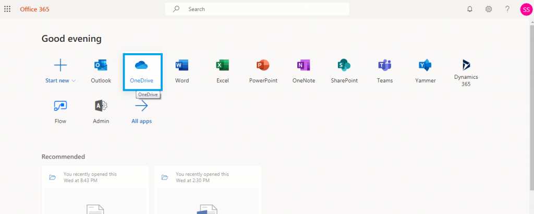Launch the OneNote app
This screenshot has width=534, height=214.
tap(304, 65)
